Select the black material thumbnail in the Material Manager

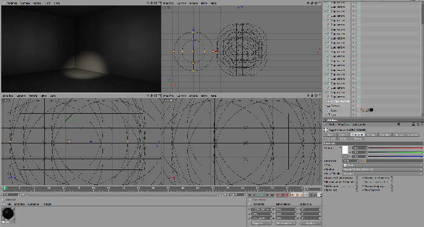[x=8, y=214]
